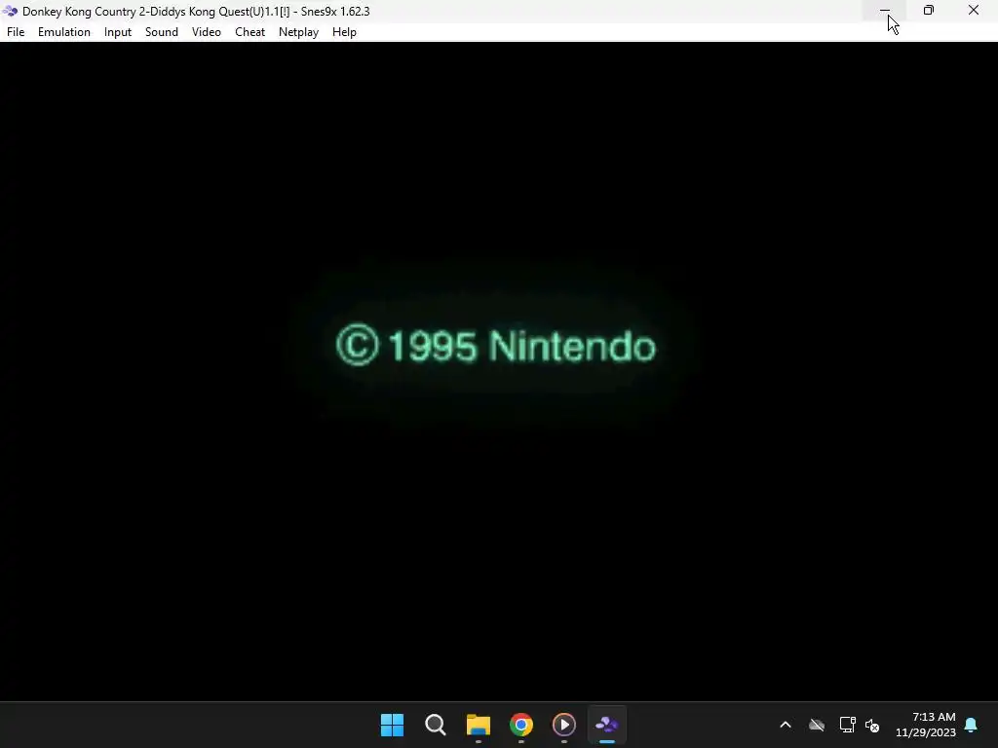Open the Windows Start menu
Viewport: 998px width, 748px height.
click(392, 725)
